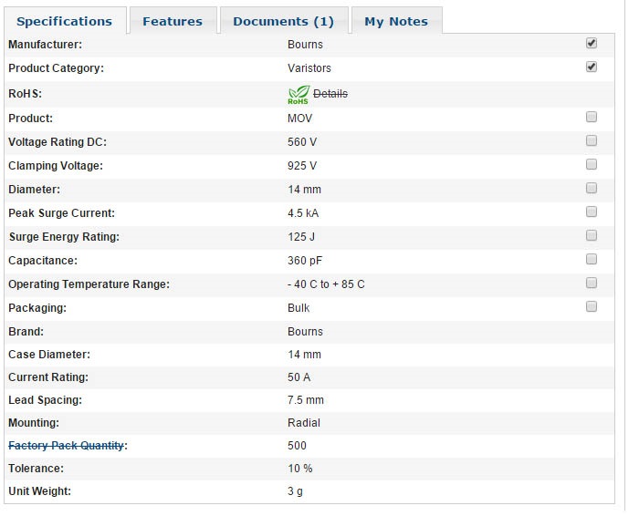Click the Unit Weight 3 g value
Viewport: 639px width, 516px height.
296,492
